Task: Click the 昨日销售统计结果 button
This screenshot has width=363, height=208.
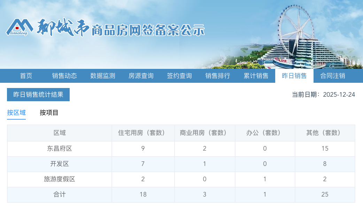Action: pos(38,94)
